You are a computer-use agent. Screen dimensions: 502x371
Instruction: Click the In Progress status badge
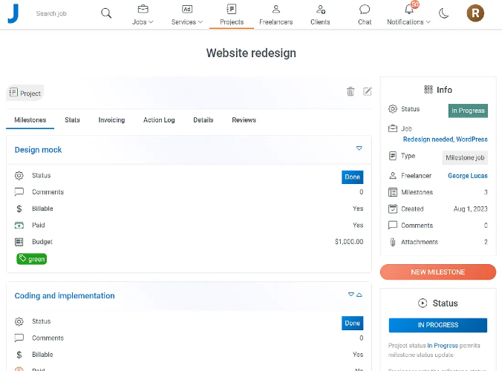[468, 111]
